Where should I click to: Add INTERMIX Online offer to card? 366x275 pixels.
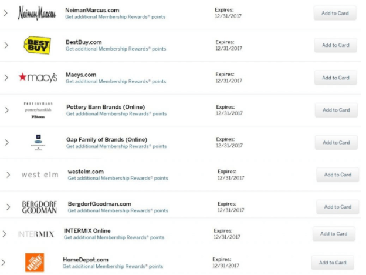[x=334, y=234]
